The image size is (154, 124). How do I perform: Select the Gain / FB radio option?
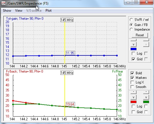click(x=131, y=25)
